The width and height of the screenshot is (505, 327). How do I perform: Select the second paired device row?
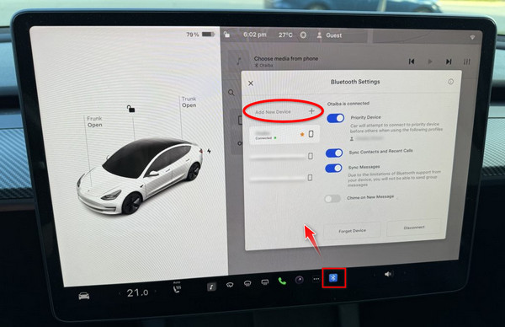click(281, 157)
